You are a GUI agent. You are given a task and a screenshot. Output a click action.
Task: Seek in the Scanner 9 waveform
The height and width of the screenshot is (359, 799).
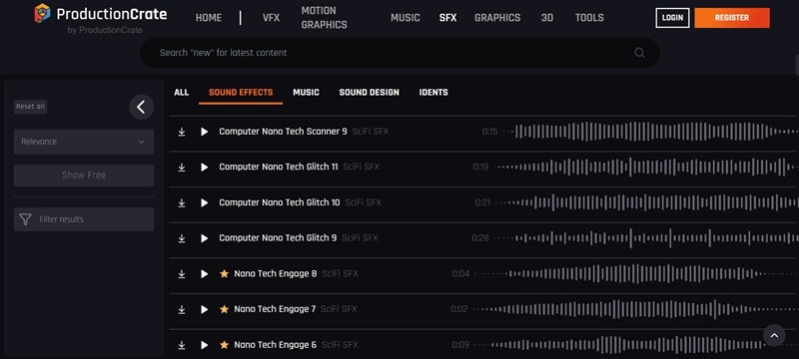point(651,132)
